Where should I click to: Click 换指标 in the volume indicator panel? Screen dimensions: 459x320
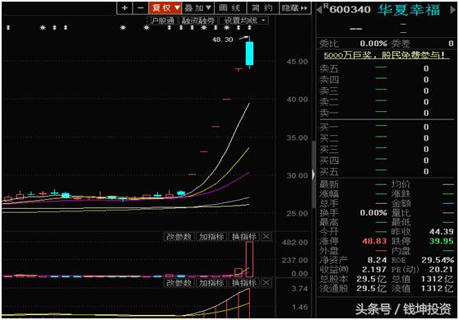[243, 237]
